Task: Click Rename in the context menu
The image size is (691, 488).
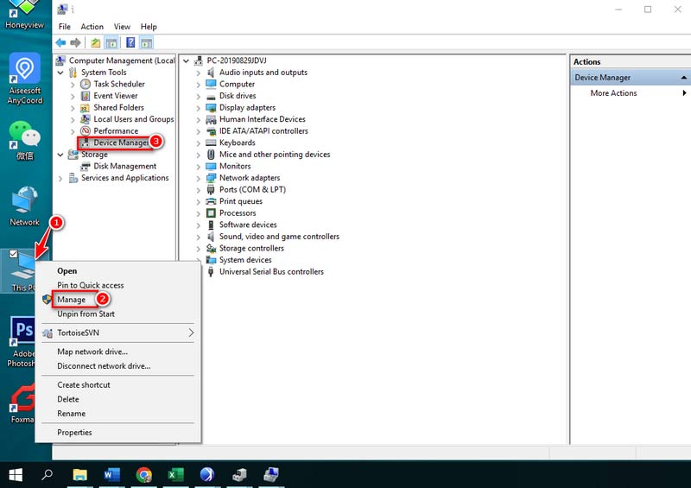Action: click(x=72, y=414)
